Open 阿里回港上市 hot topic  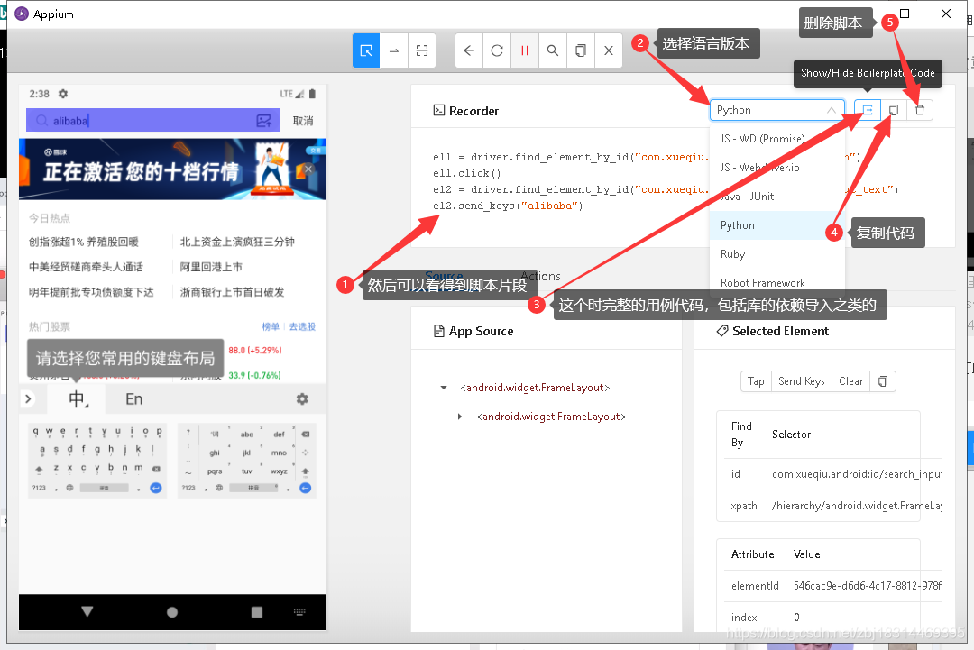pyautogui.click(x=210, y=266)
